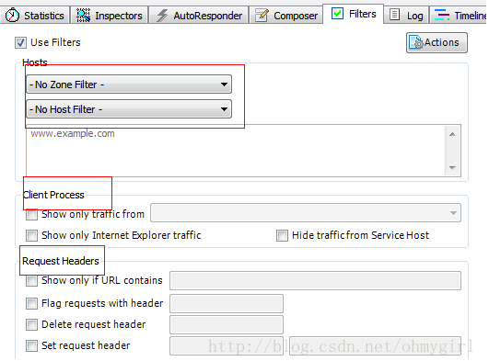The width and height of the screenshot is (489, 361).
Task: Enable Show only traffic from checkbox
Action: tap(32, 214)
